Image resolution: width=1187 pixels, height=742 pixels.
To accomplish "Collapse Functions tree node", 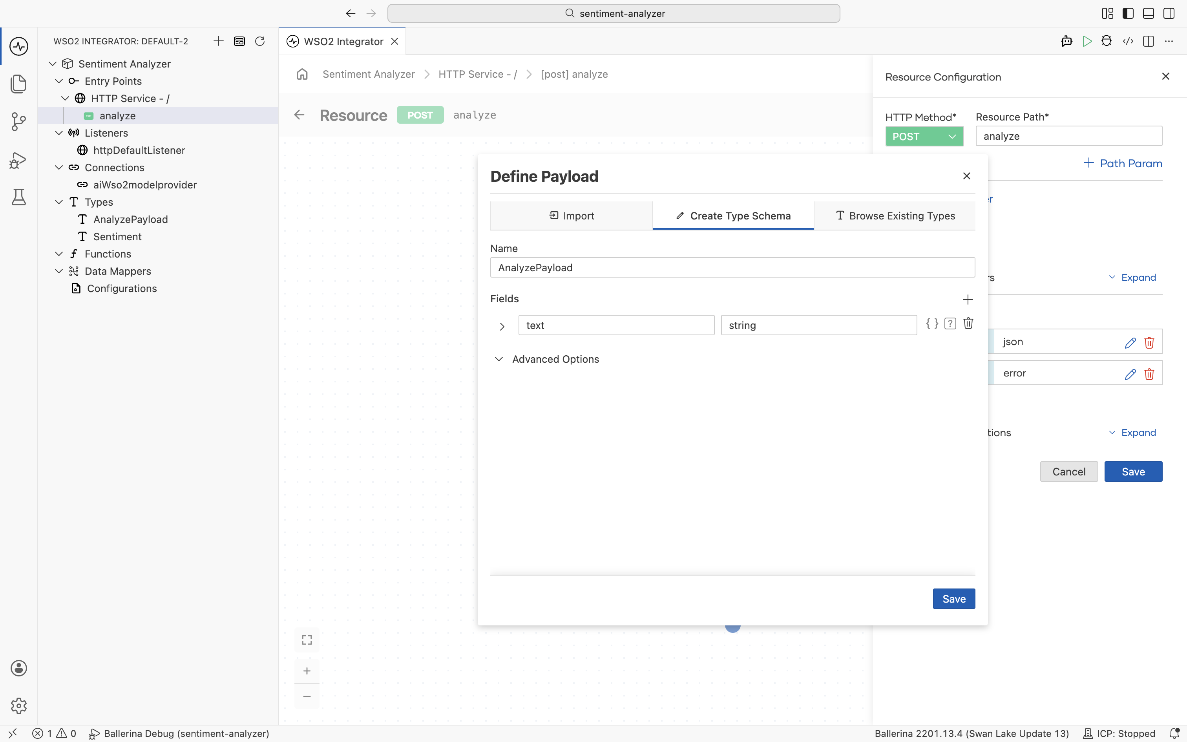I will 59,254.
